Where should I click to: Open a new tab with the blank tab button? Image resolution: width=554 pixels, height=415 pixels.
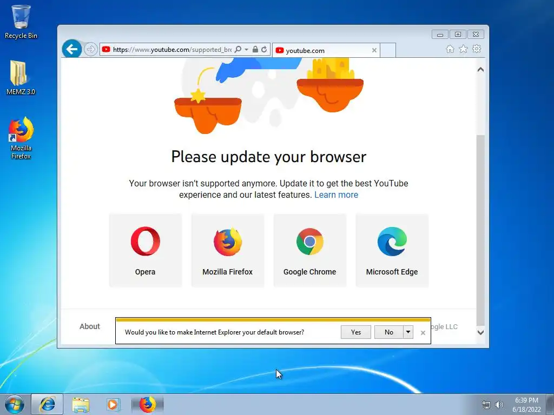[x=387, y=50]
